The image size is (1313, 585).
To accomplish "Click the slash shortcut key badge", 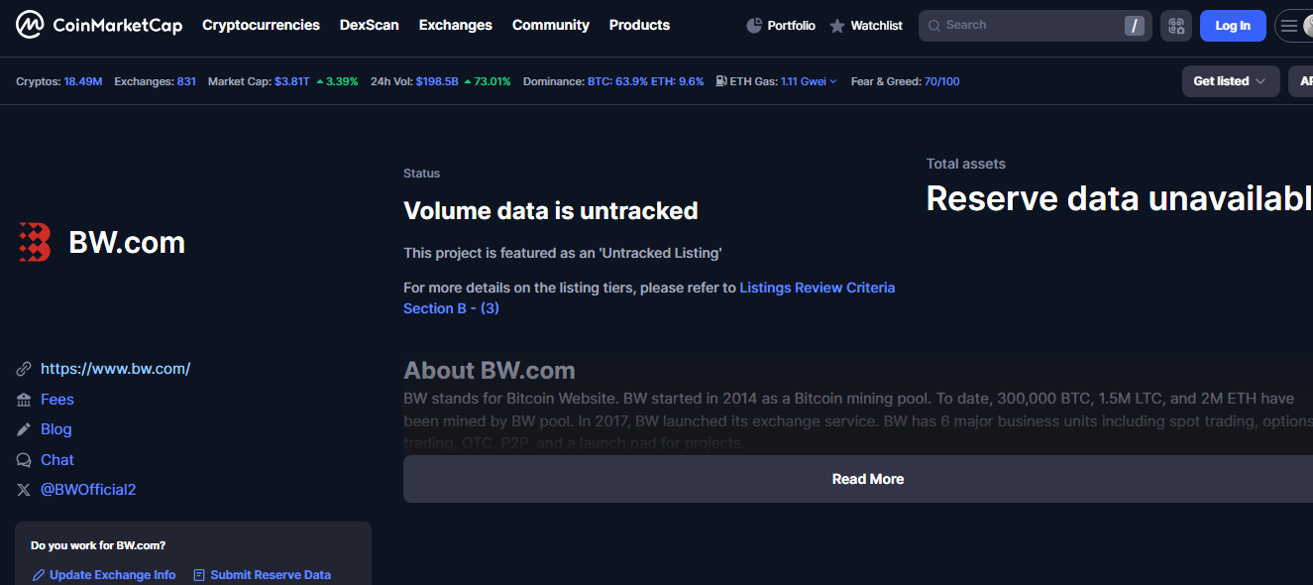I will pos(1134,26).
